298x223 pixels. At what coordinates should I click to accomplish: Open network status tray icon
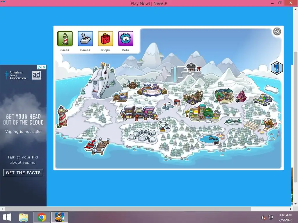point(271,217)
